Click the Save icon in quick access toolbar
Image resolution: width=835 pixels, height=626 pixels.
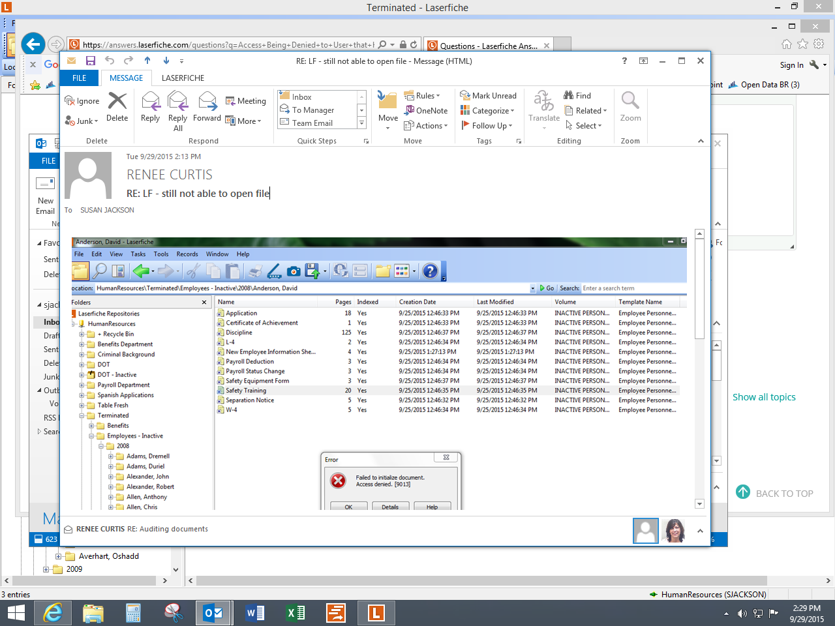[x=91, y=61]
